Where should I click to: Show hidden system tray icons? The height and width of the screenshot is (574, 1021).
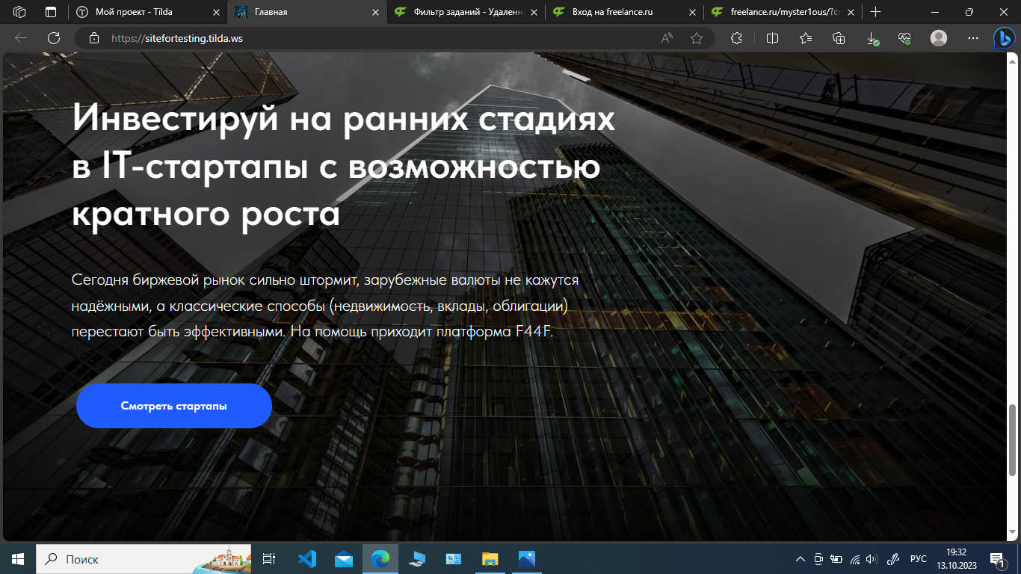tap(801, 559)
